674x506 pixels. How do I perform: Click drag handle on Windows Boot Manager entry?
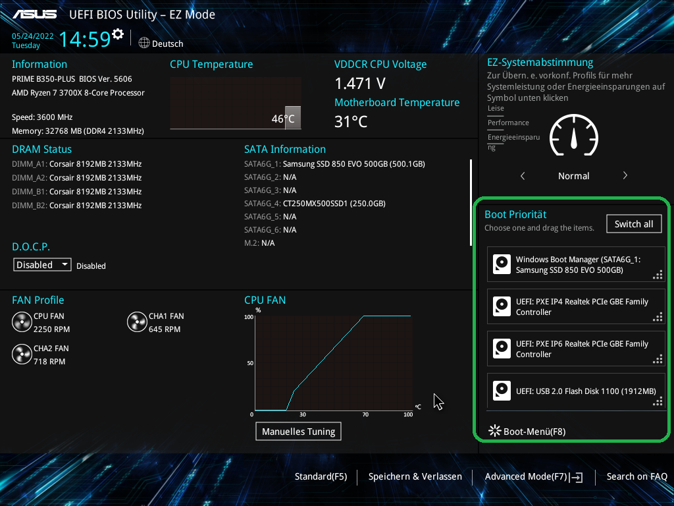pos(658,275)
